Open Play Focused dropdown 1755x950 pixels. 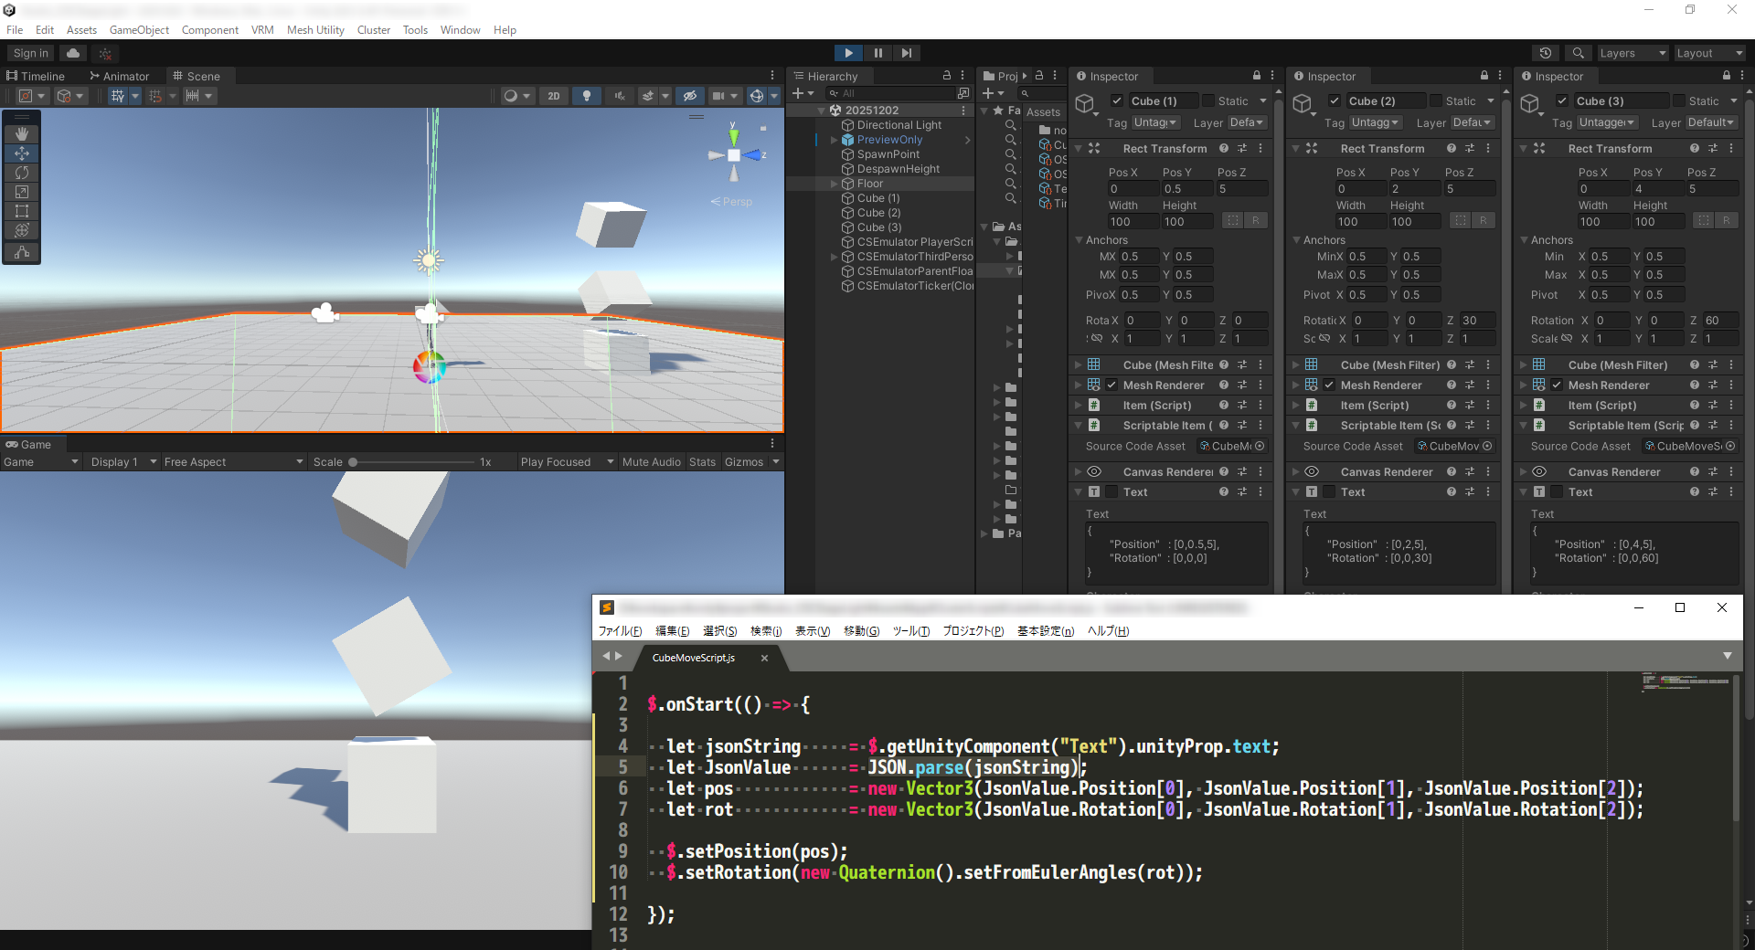click(x=567, y=462)
